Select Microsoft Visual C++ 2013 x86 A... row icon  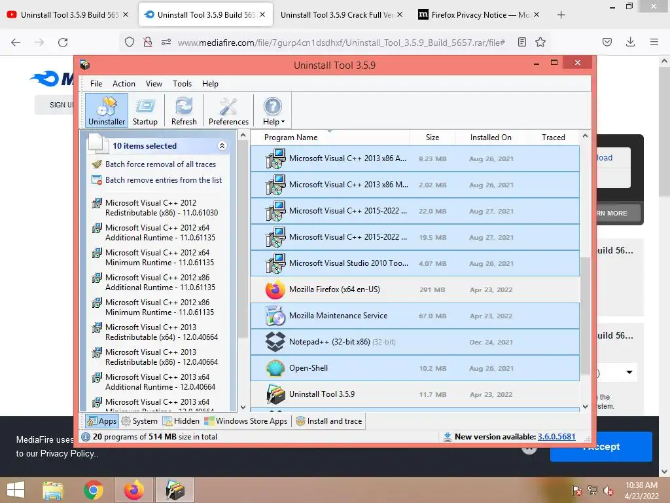[x=275, y=158]
